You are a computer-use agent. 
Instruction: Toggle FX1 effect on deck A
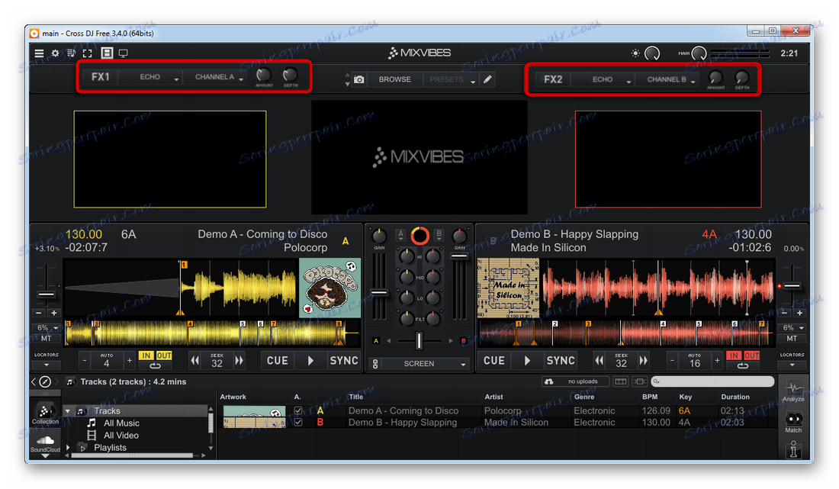pos(101,77)
